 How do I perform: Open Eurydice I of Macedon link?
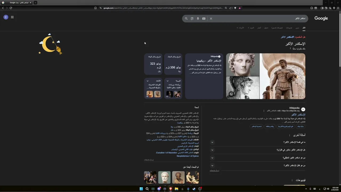click(166, 153)
